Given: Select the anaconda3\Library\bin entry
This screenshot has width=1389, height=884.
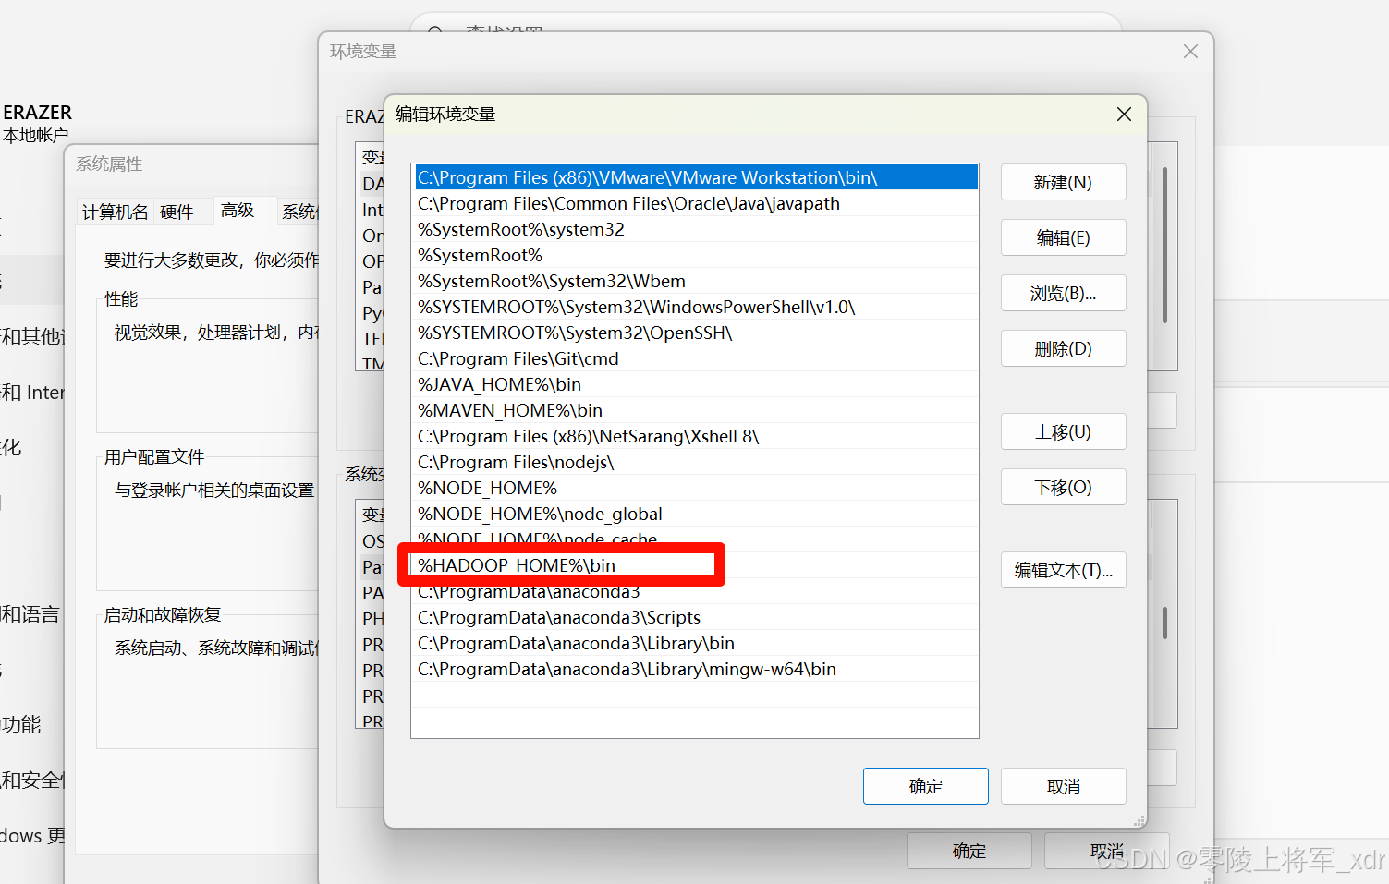Looking at the screenshot, I should click(696, 643).
